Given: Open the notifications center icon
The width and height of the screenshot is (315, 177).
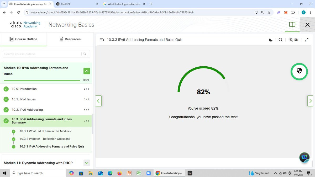Looking at the screenshot, I should [x=309, y=173].
